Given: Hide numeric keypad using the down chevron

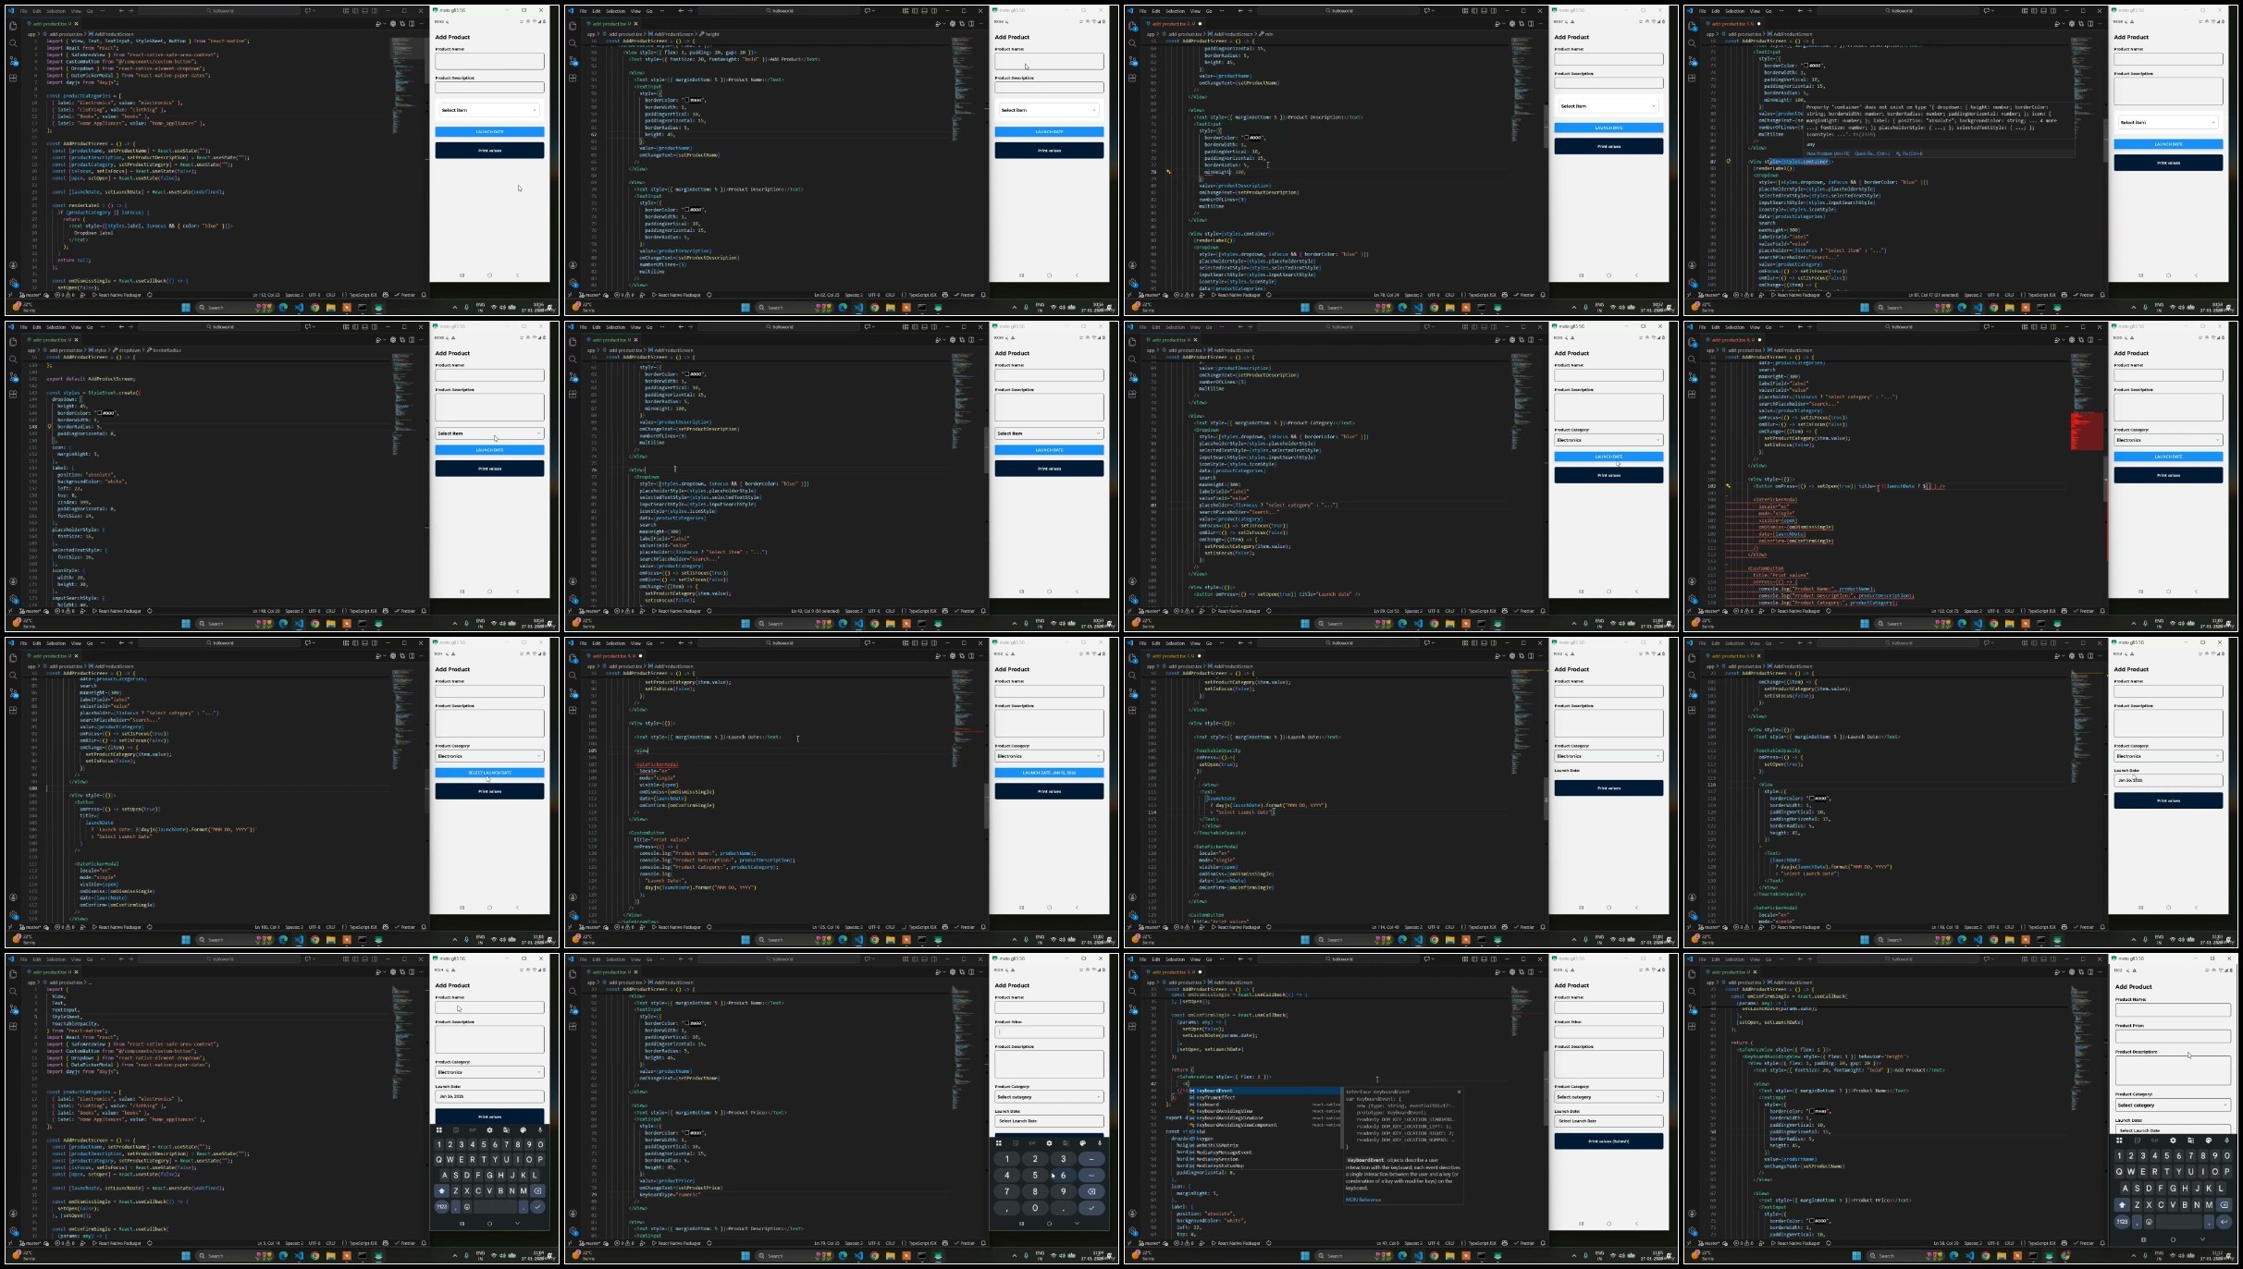Looking at the screenshot, I should 1078,1224.
